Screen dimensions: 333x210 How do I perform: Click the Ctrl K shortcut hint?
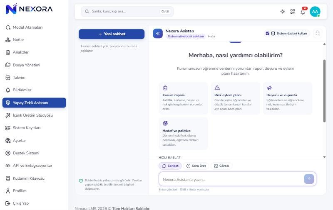click(165, 12)
